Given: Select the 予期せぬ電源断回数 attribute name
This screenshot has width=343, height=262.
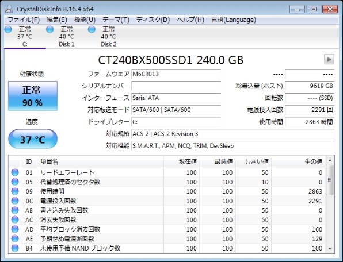Looking at the screenshot, I should 67,238.
